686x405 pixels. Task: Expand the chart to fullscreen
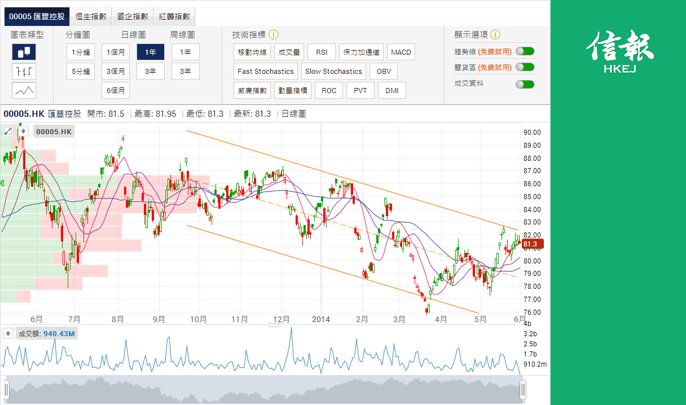tap(8, 131)
